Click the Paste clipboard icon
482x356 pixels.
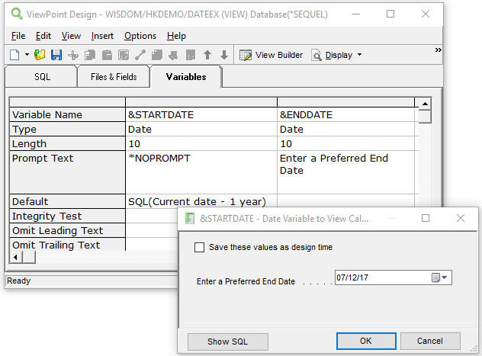point(107,56)
